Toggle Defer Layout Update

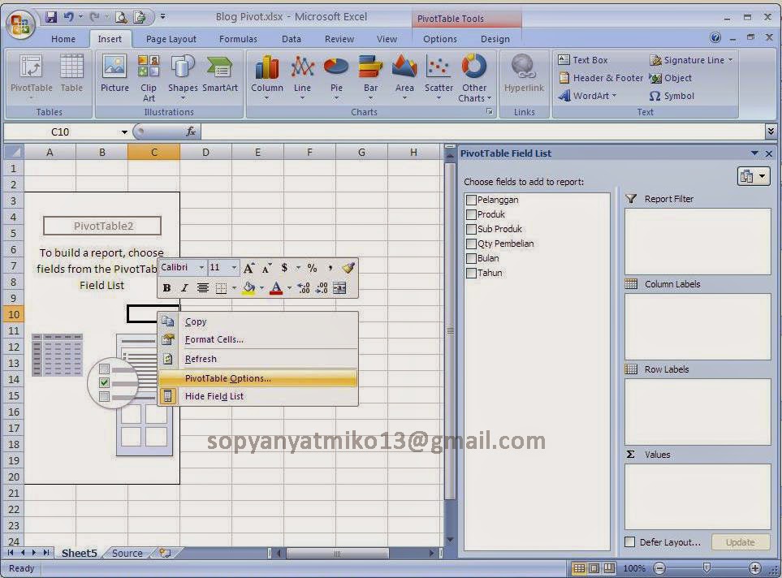click(629, 541)
